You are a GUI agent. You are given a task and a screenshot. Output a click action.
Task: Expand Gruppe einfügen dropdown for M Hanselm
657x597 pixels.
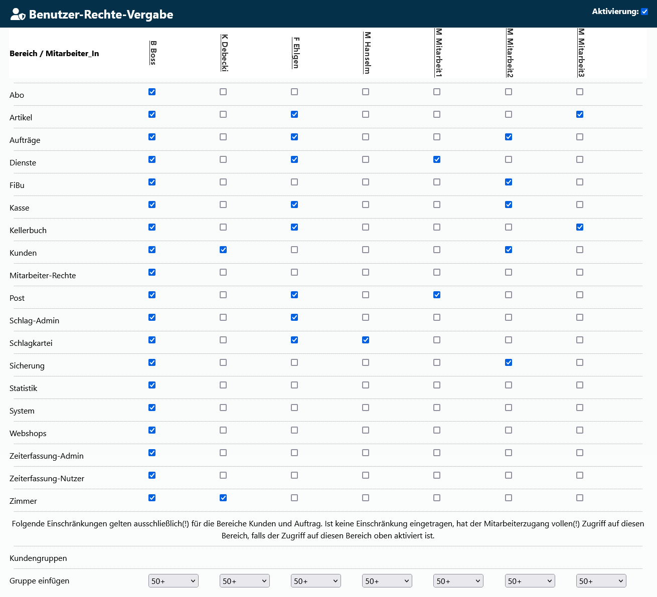(387, 581)
